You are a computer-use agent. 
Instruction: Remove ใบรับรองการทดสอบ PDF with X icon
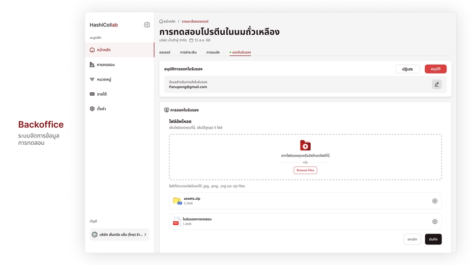(x=435, y=221)
